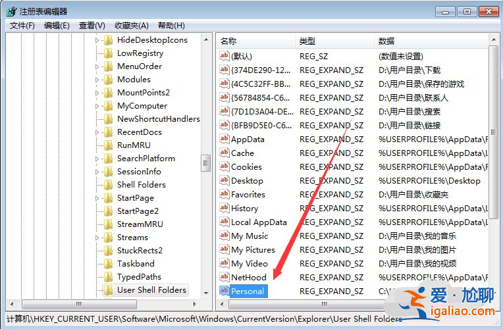Viewport: 503px width, 329px height.
Task: Click the History value icon
Action: (x=225, y=208)
